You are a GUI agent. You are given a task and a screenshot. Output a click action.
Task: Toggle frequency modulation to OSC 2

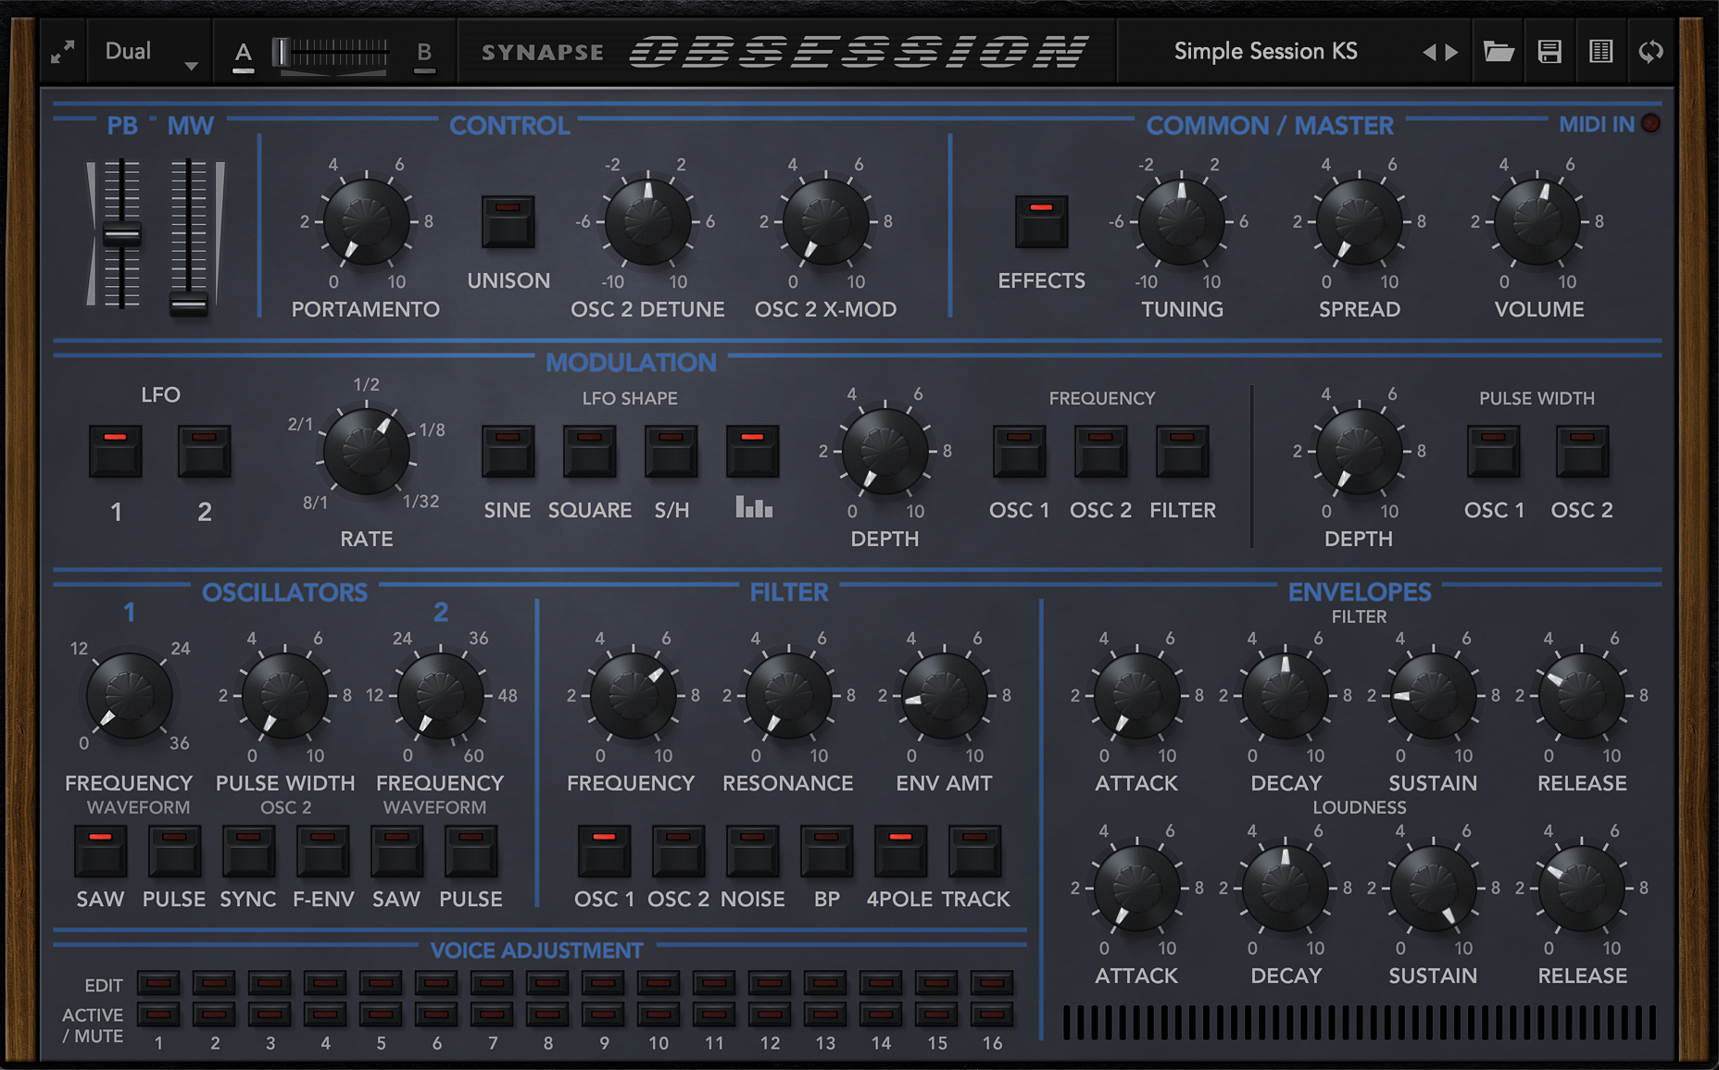[x=1100, y=451]
